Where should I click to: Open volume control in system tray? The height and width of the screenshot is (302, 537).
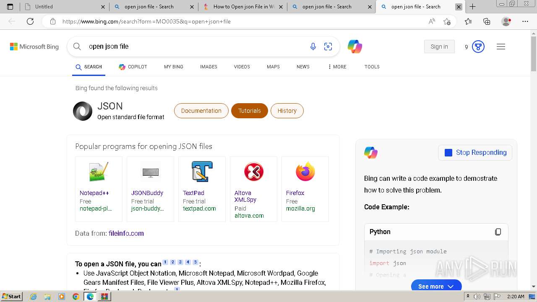point(477,297)
